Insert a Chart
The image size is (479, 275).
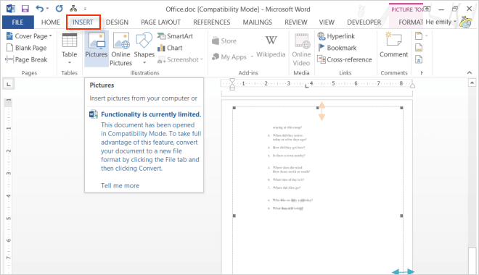click(x=170, y=48)
